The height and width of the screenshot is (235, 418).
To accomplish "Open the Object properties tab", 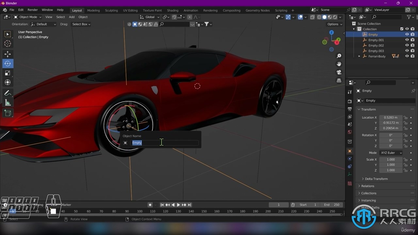I will (350, 151).
